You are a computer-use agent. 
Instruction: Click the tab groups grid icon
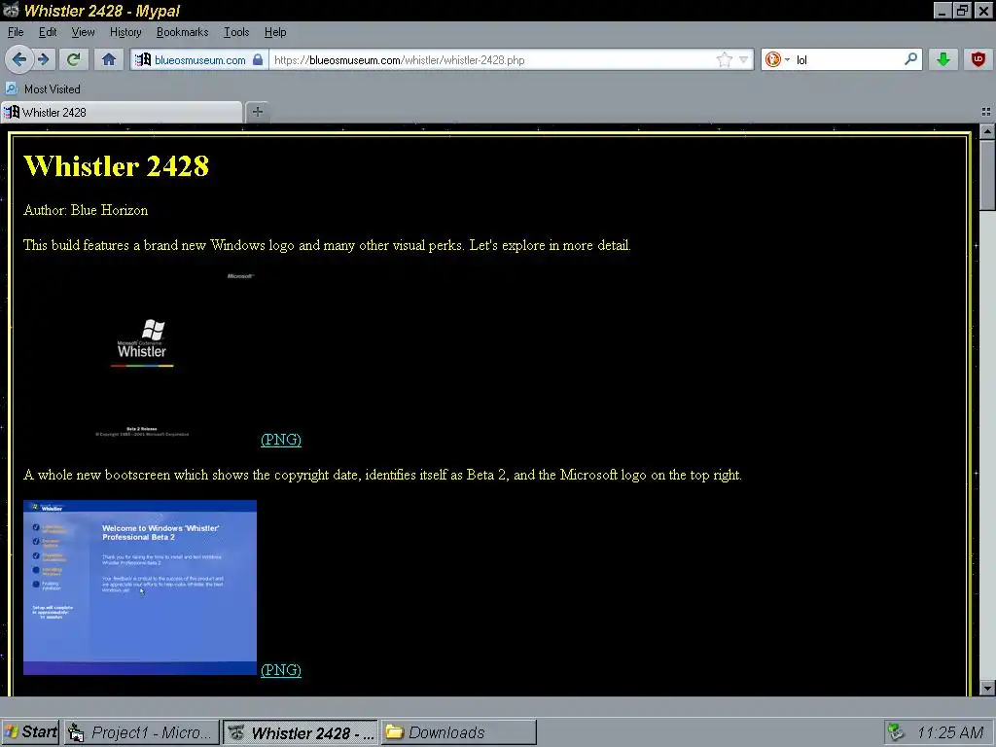click(x=986, y=112)
